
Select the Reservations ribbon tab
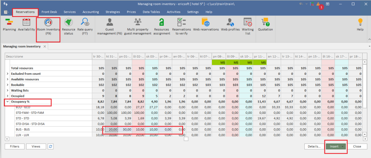(25, 12)
